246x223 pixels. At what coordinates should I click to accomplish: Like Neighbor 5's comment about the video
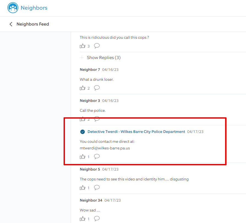pos(83,188)
